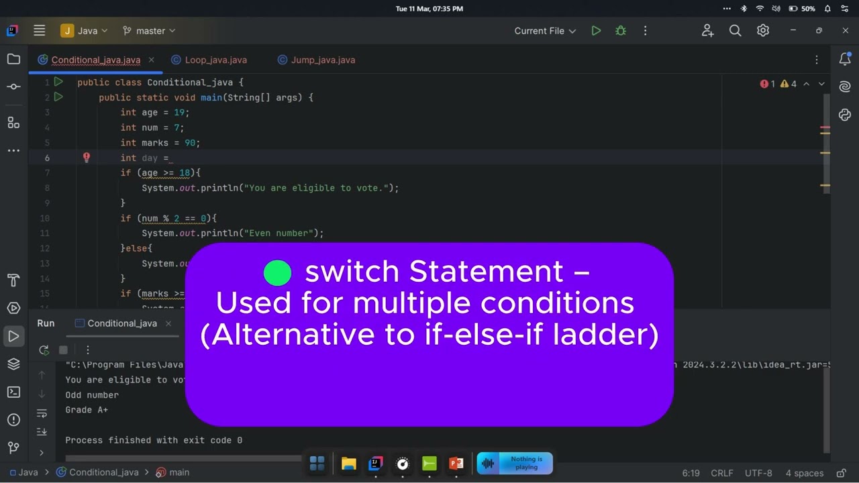The image size is (859, 483).
Task: Click the Java breadcrumb in status bar
Action: coord(23,472)
